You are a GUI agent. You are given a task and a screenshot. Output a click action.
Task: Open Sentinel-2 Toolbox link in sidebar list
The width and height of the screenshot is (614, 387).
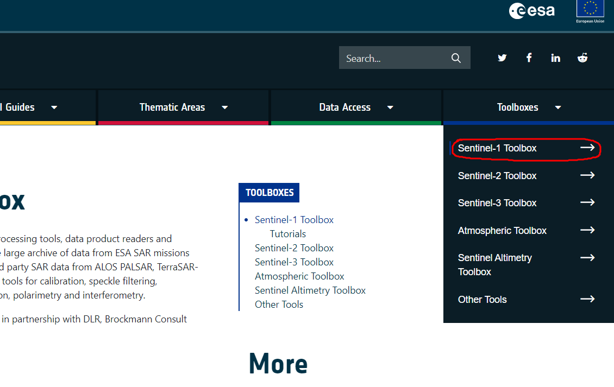(x=294, y=248)
